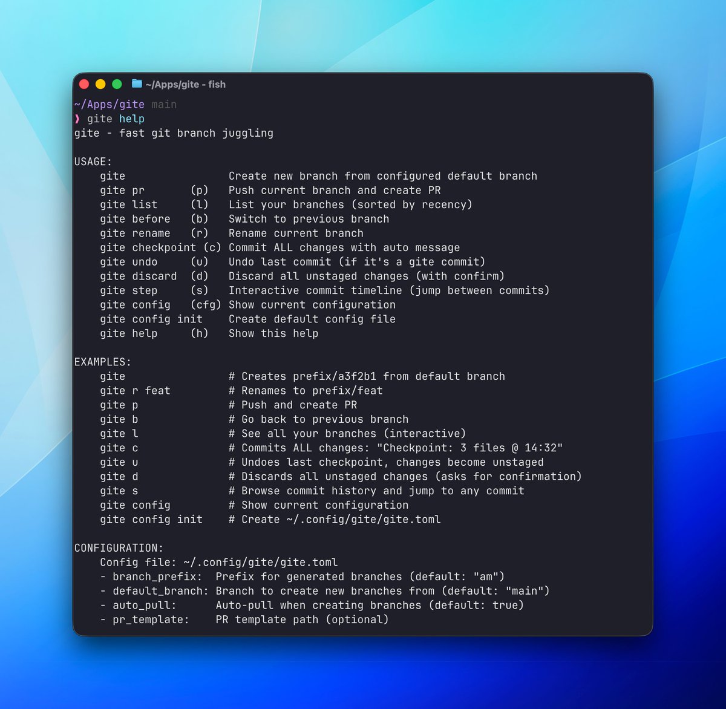Click the 'gite list' usage entry
726x709 pixels.
[x=129, y=204]
